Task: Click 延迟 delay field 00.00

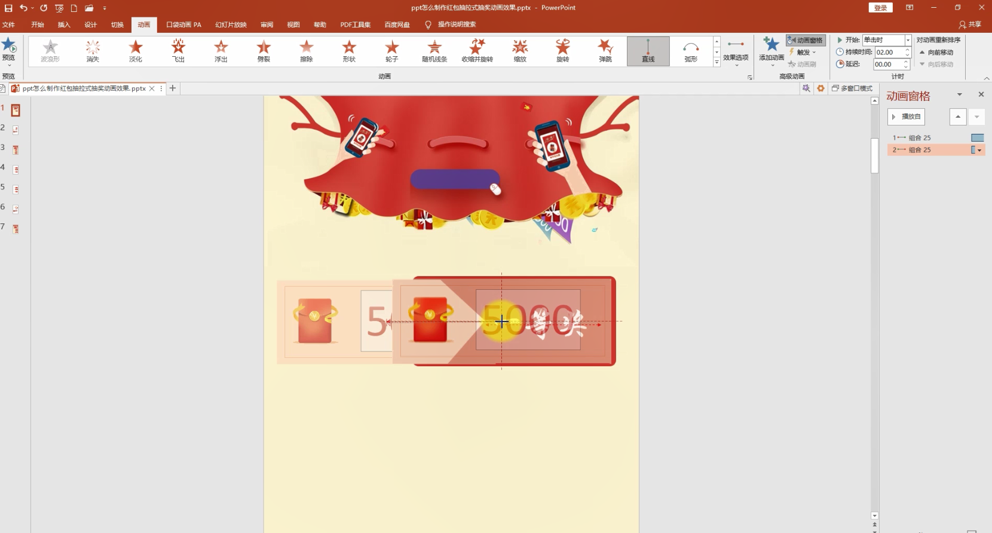Action: point(887,64)
